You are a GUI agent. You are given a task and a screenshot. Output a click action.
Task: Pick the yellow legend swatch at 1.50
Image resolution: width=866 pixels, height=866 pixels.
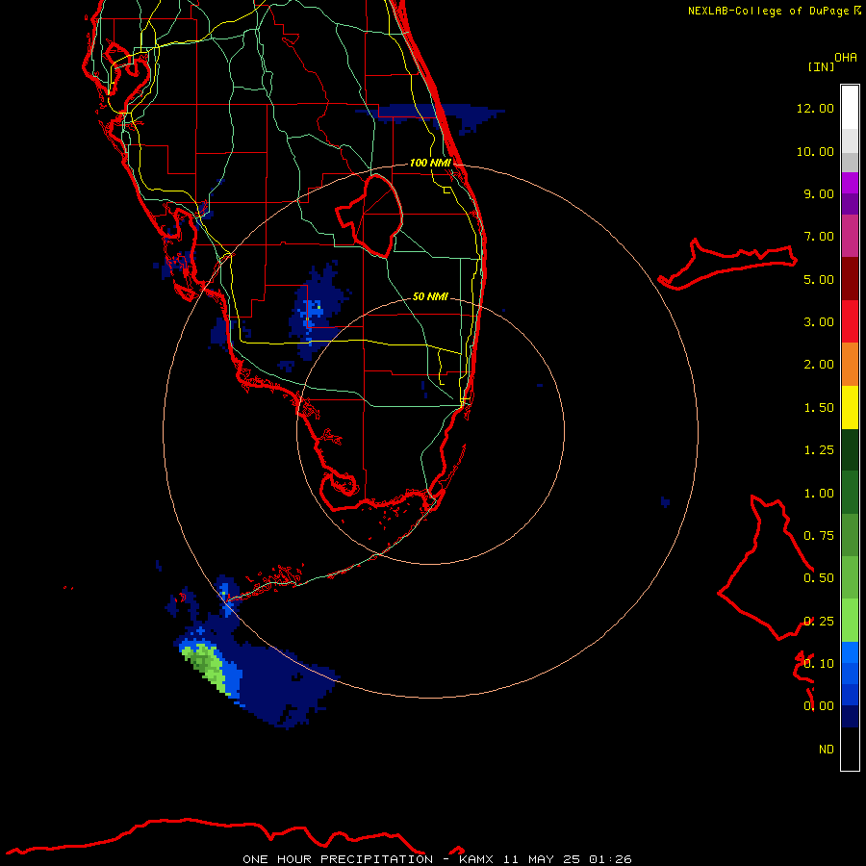pos(850,407)
